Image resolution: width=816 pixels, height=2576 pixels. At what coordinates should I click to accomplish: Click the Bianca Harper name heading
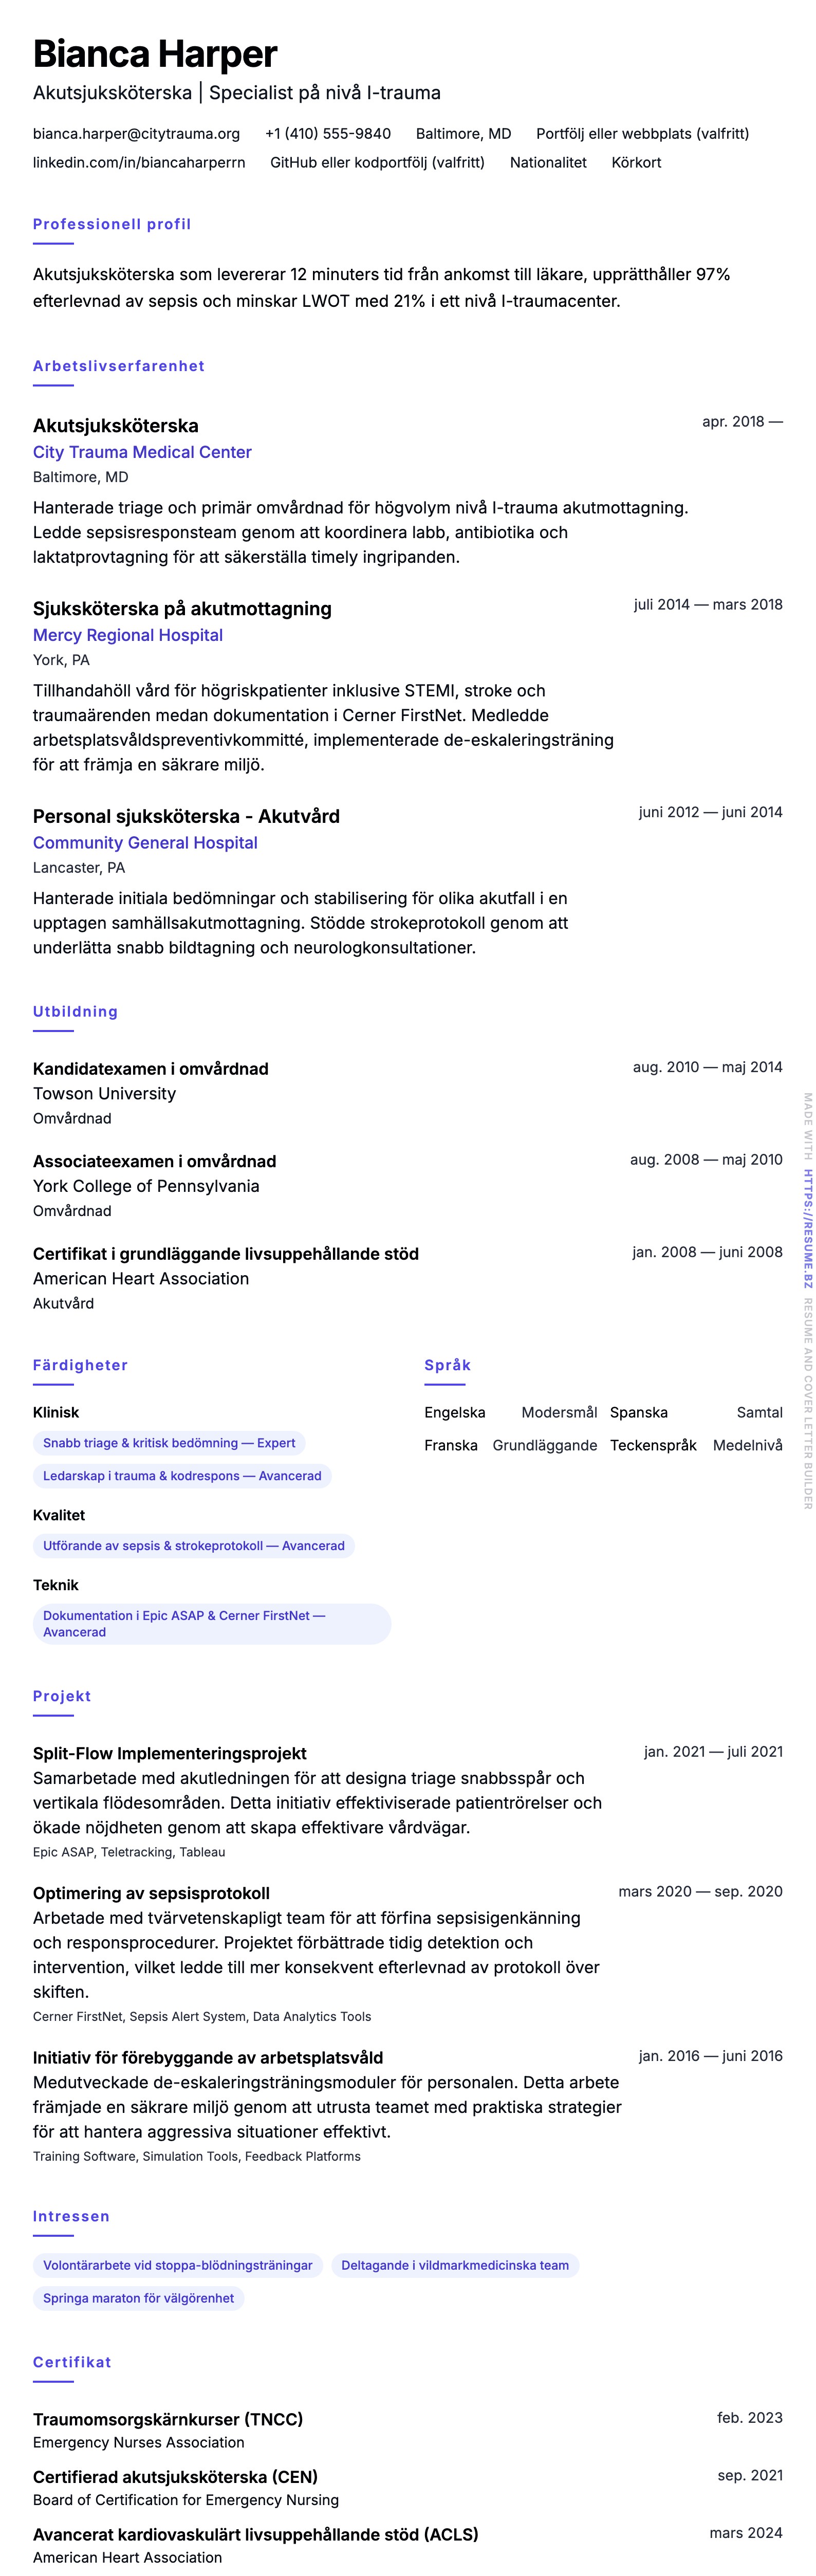point(155,54)
